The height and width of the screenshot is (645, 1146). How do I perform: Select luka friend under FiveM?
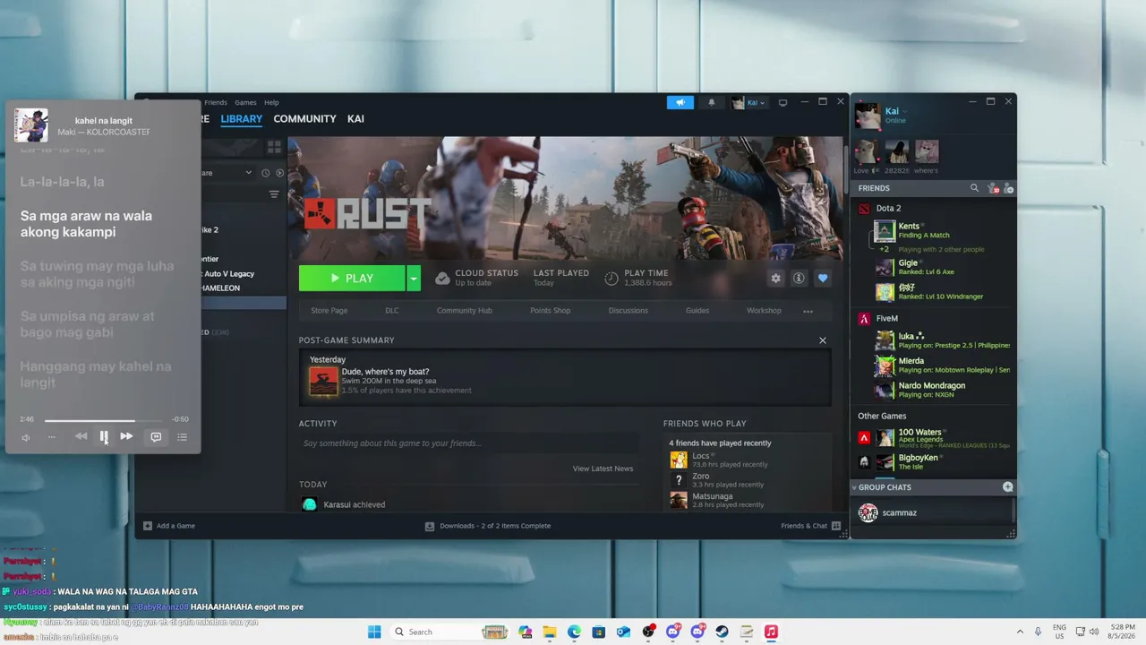[x=942, y=340]
